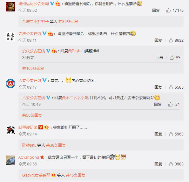Viewport: 189px width, 182px height.
Task: Open 安庆公安 calligraphy avatar
Action: tap(10, 37)
